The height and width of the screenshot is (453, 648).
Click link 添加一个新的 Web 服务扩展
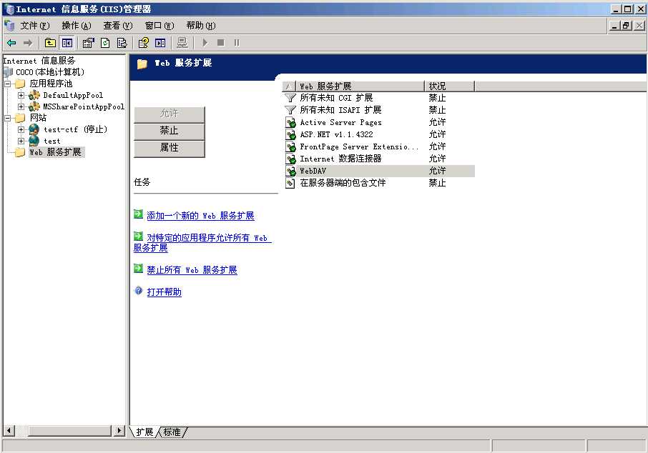click(200, 216)
